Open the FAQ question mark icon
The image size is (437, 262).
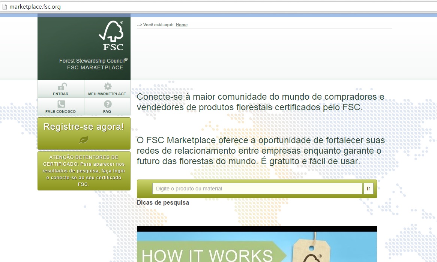107,104
